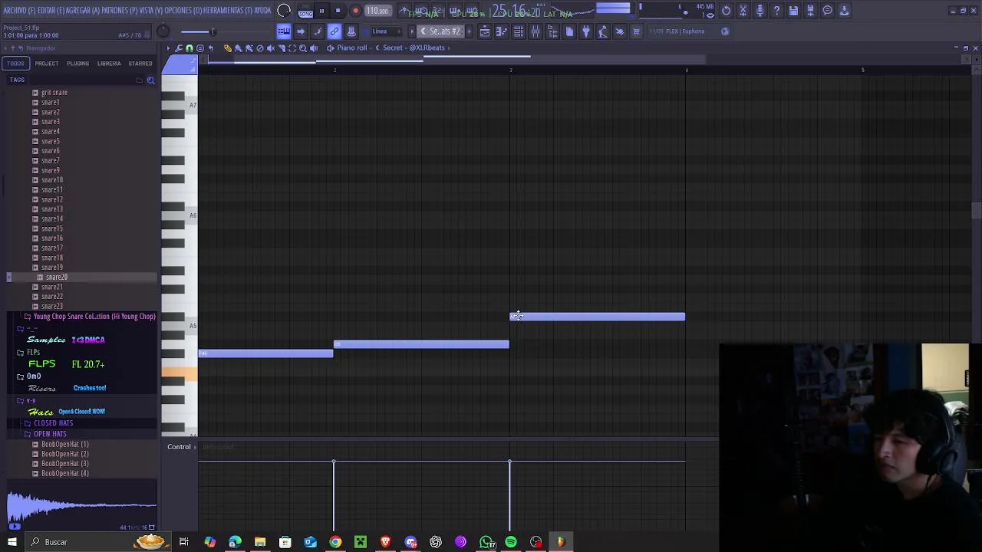Click the render export audio icon
Viewport: 982px width, 552px height.
click(x=810, y=11)
